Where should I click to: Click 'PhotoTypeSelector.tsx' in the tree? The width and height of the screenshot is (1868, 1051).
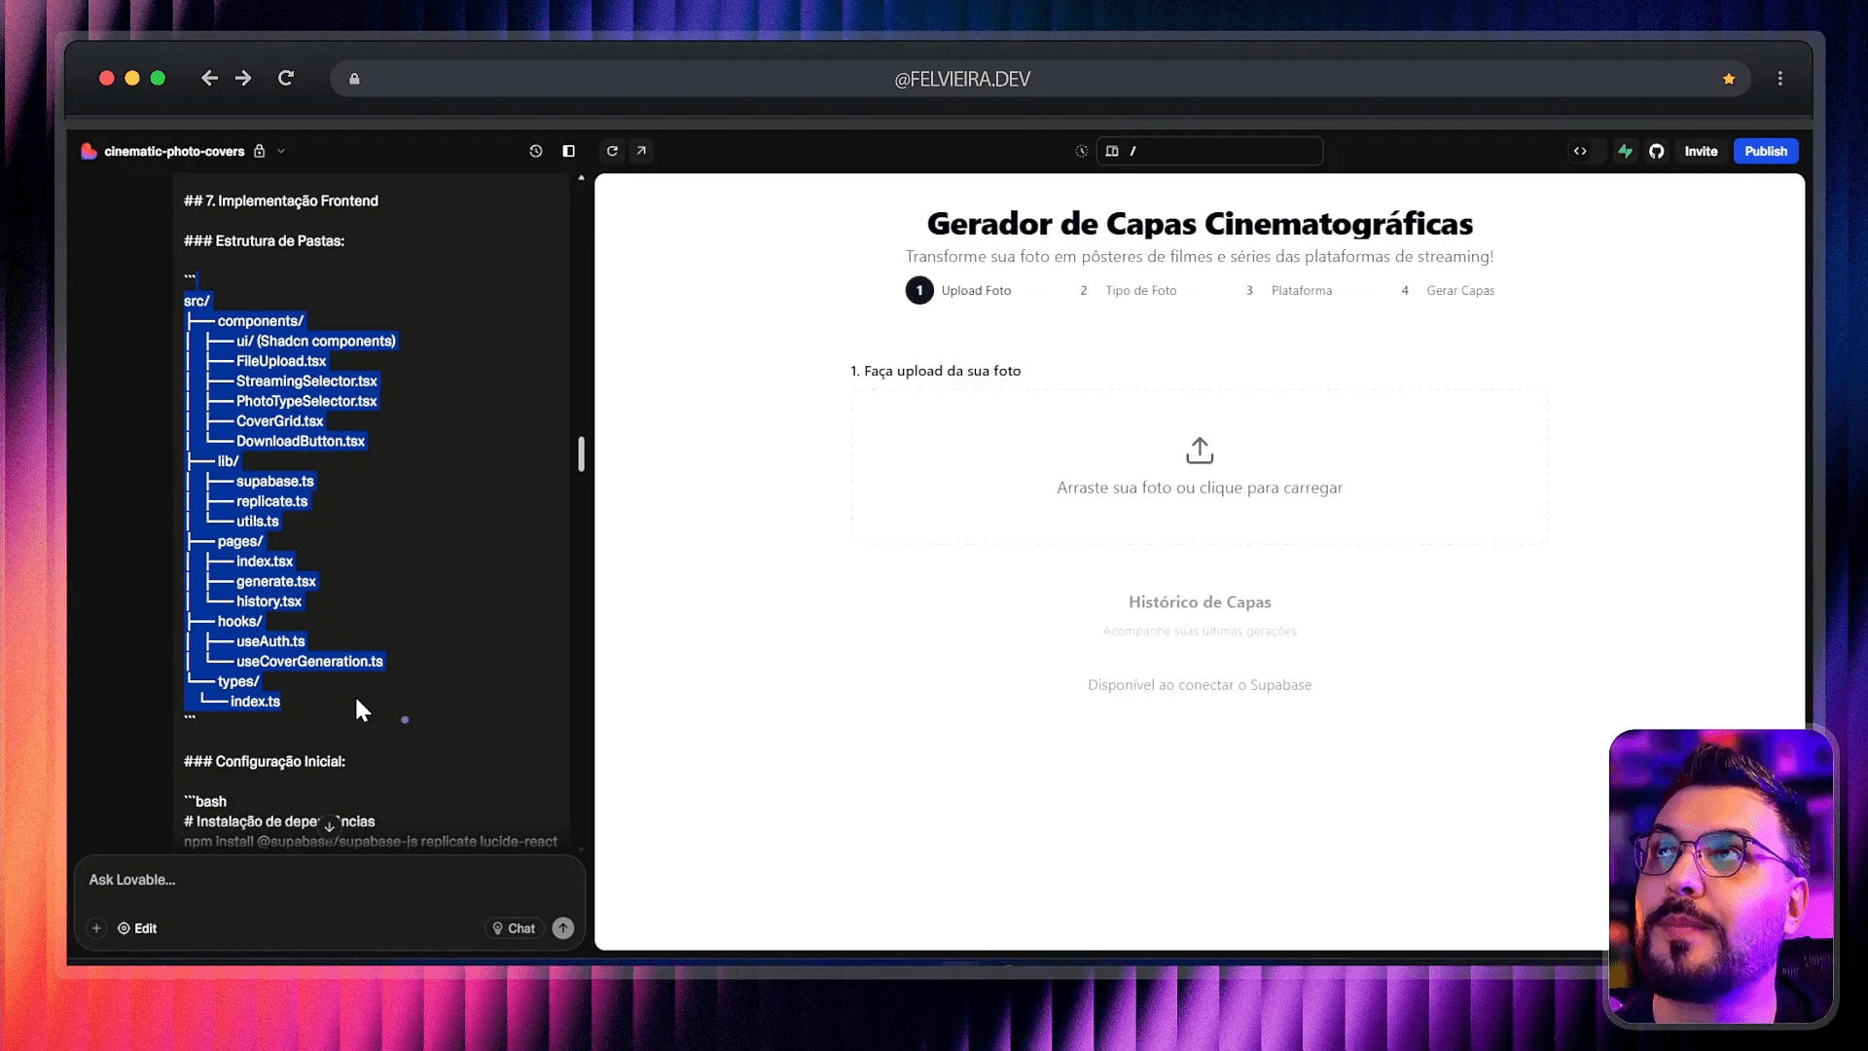305,401
